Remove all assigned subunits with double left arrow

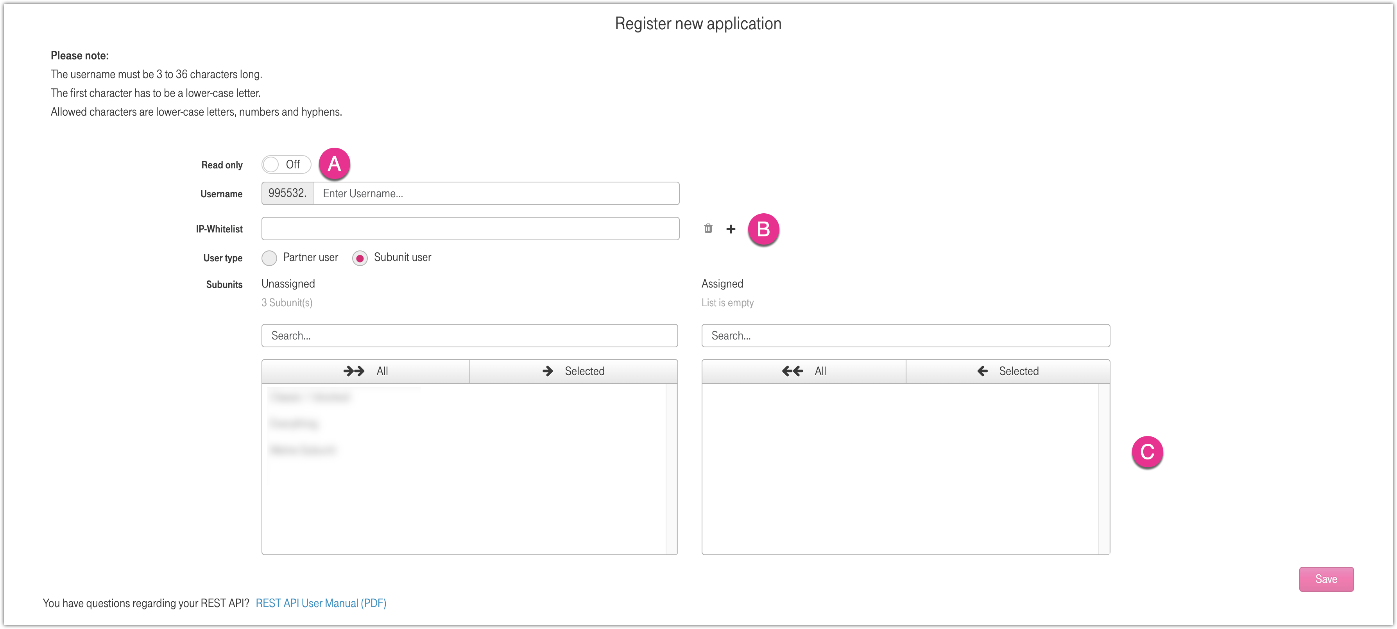point(803,371)
